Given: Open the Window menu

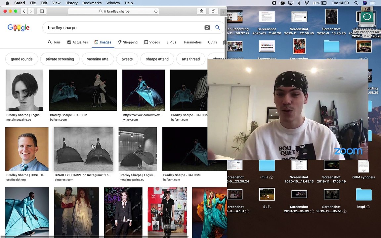Looking at the screenshot, I should [x=113, y=3].
